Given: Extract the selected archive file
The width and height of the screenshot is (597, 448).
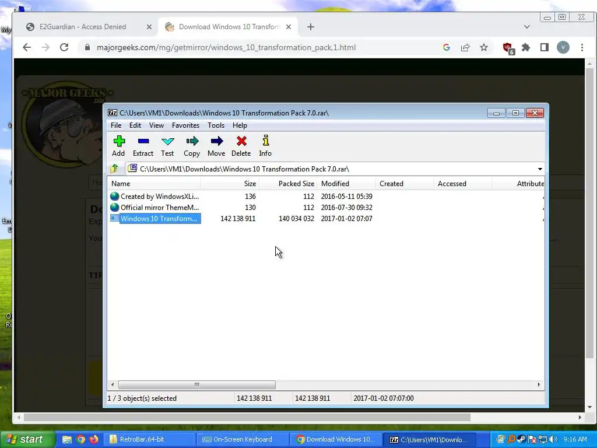Looking at the screenshot, I should click(x=143, y=146).
